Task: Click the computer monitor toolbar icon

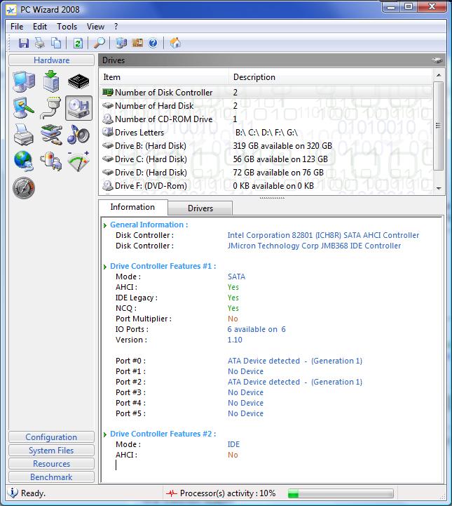Action: [121, 43]
